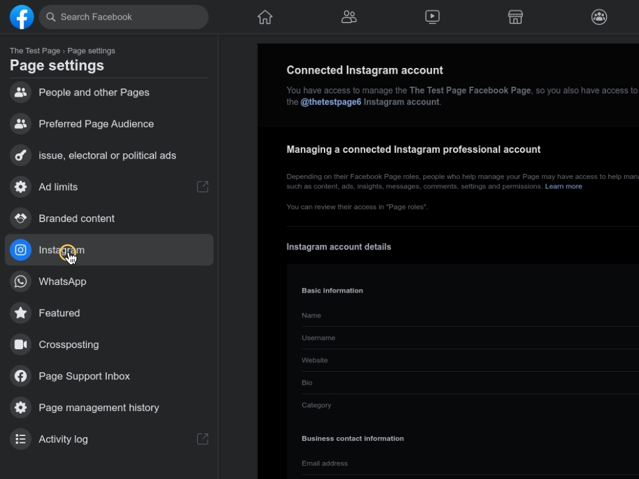Viewport: 639px width, 479px height.
Task: Click the Username field row
Action: pyautogui.click(x=471, y=338)
